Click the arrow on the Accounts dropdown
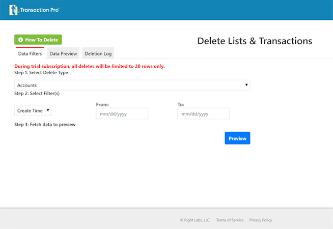 click(x=246, y=85)
